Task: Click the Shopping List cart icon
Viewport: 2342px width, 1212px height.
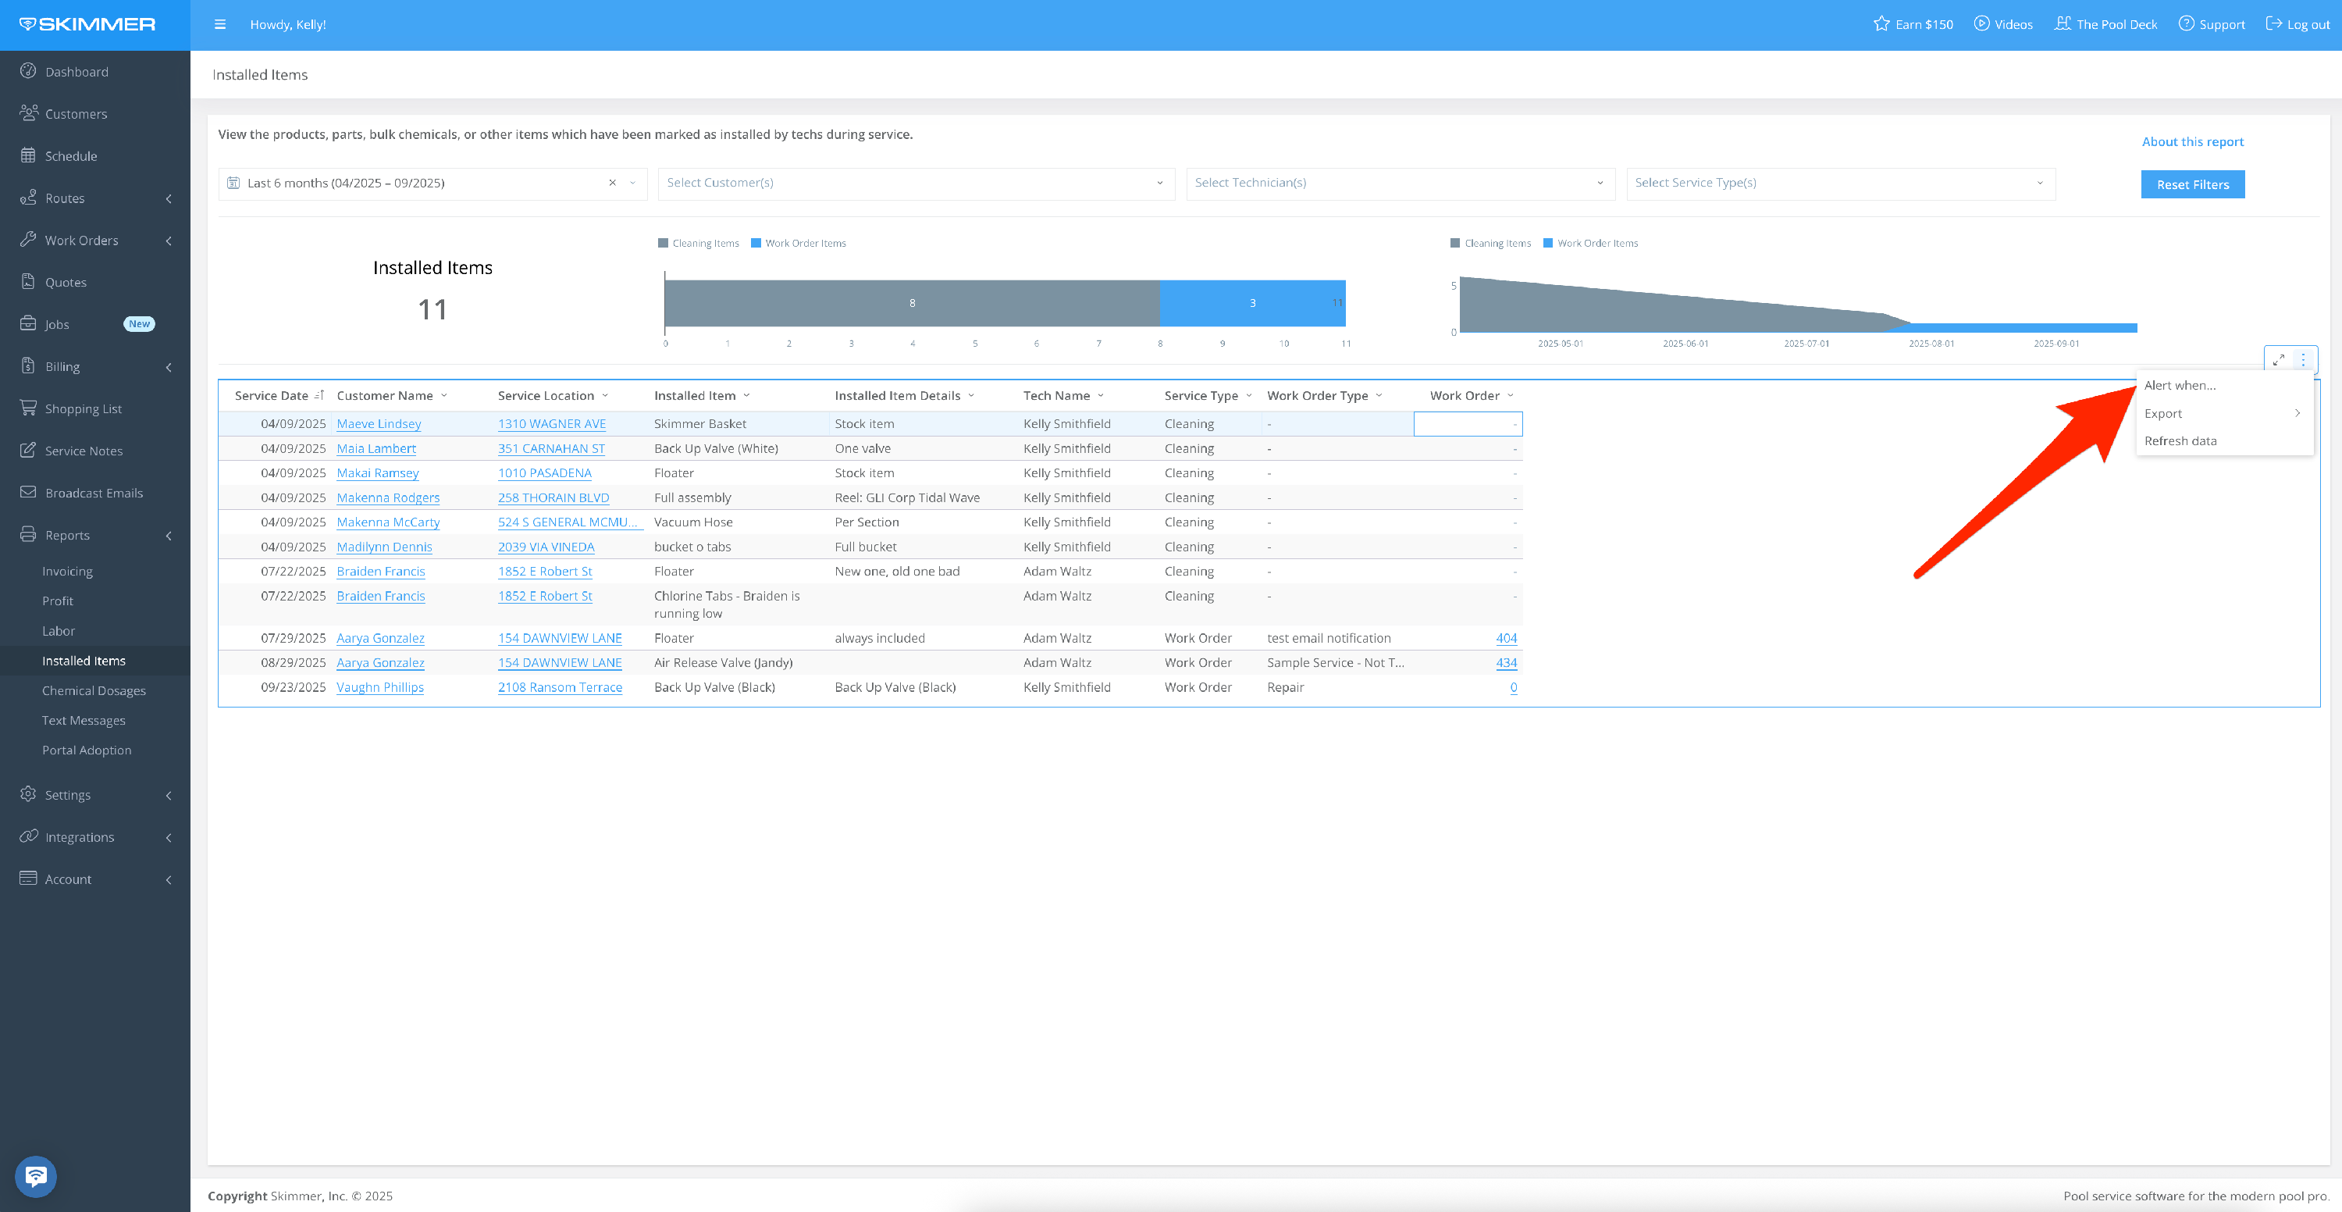Action: click(28, 408)
